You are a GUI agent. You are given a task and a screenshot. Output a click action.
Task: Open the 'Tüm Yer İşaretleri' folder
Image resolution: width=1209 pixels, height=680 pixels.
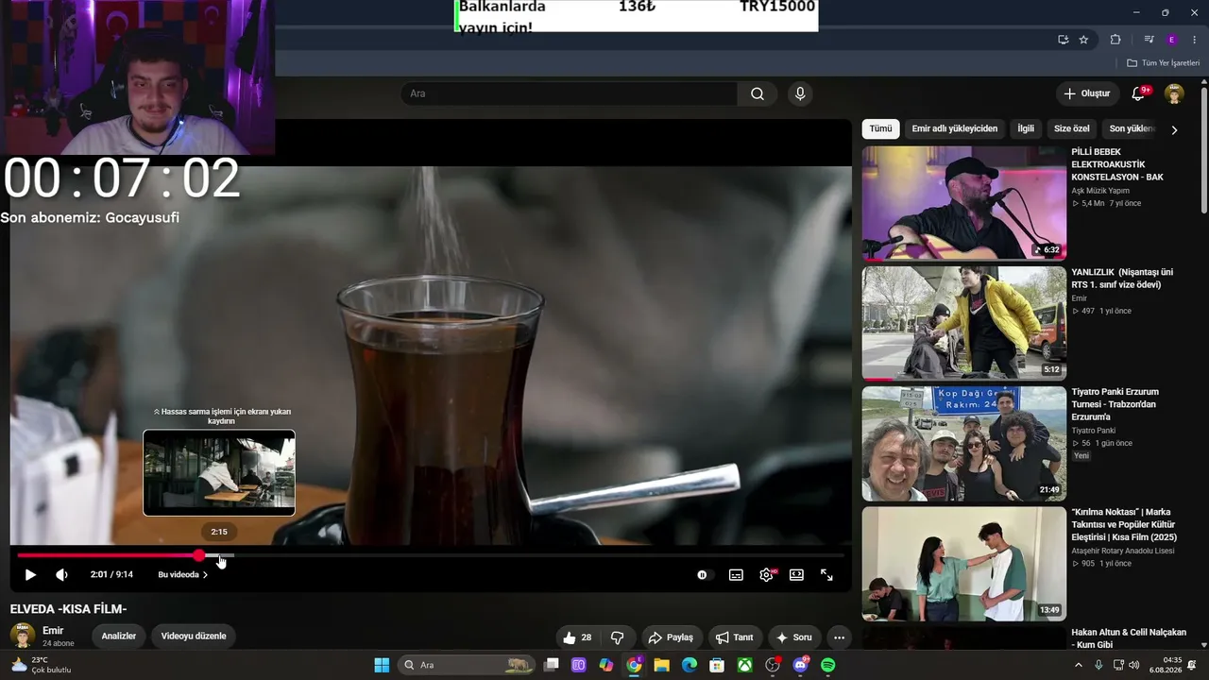click(x=1163, y=62)
